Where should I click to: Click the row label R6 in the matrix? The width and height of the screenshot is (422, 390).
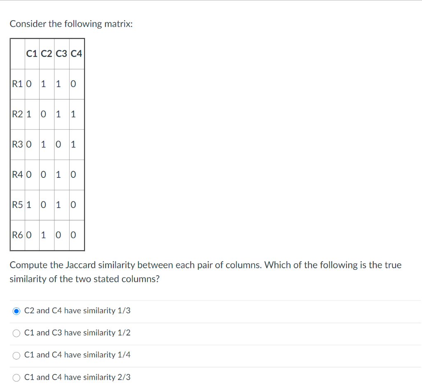[16, 235]
